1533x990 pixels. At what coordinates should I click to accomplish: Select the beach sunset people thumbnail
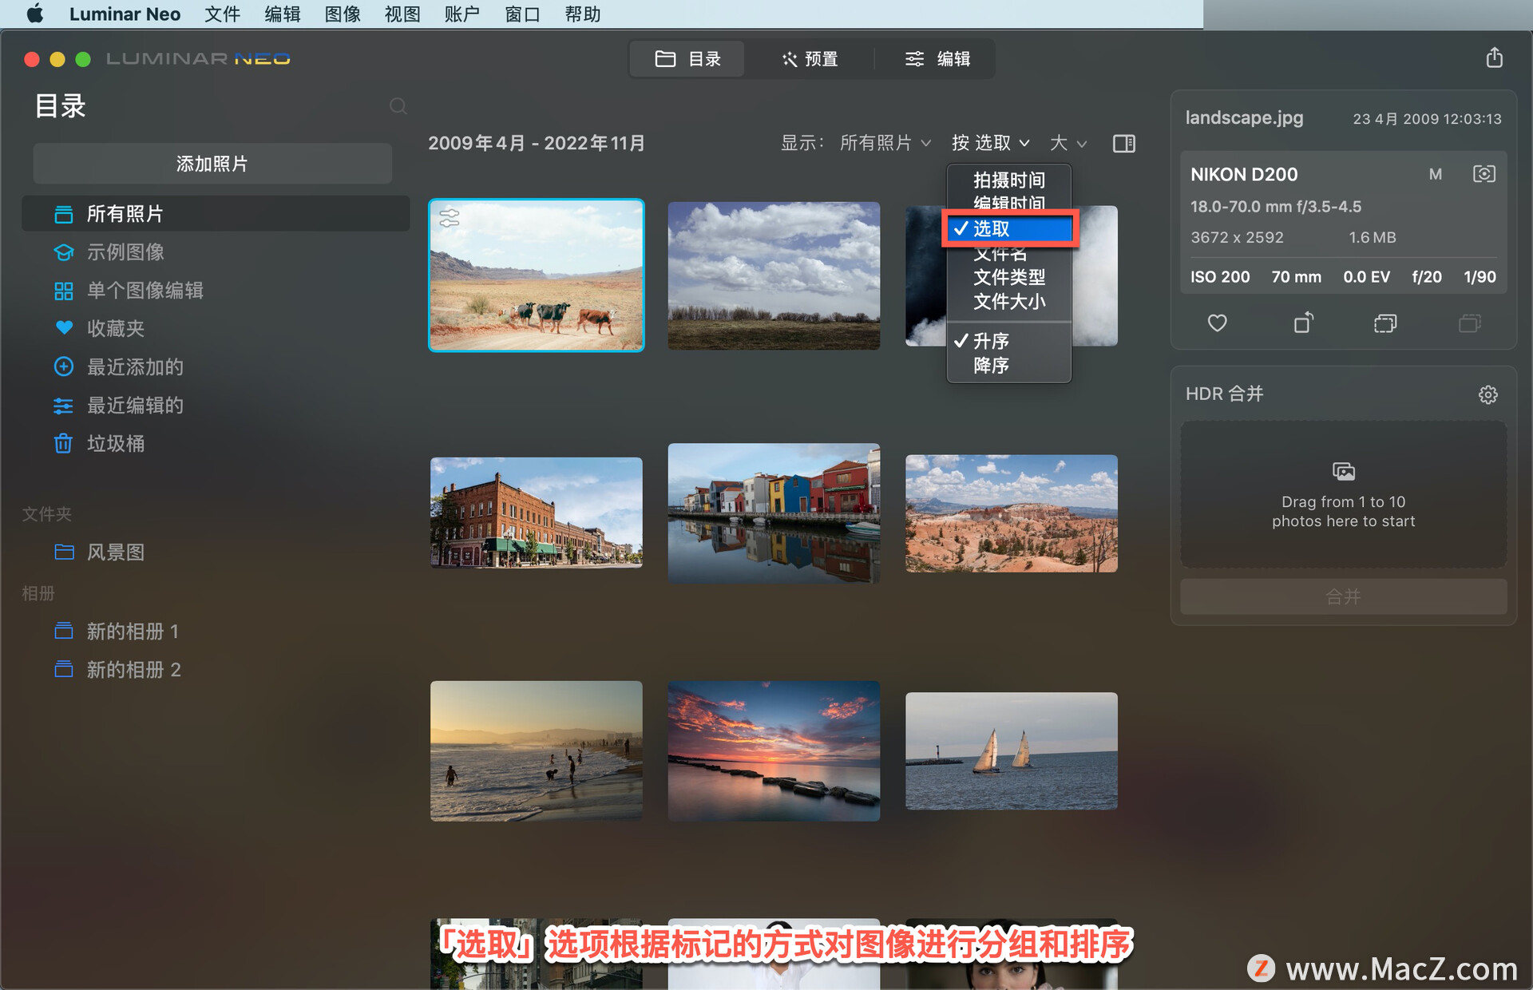(x=537, y=750)
